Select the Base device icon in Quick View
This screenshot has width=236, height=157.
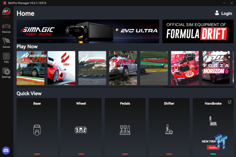(37, 130)
